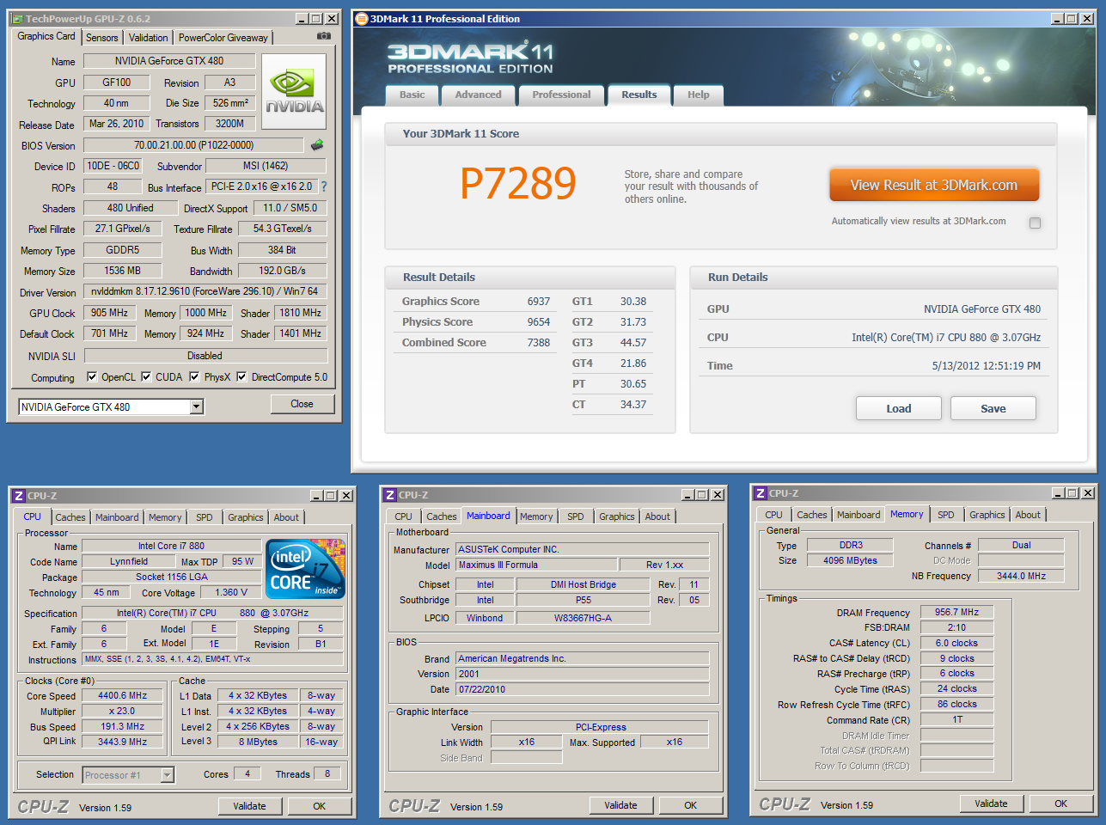
Task: Open the Advanced tab in 3DMark
Action: click(479, 95)
